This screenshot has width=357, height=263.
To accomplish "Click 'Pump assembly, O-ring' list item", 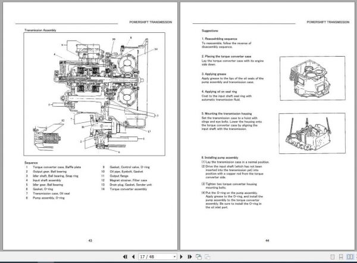I will (49, 198).
